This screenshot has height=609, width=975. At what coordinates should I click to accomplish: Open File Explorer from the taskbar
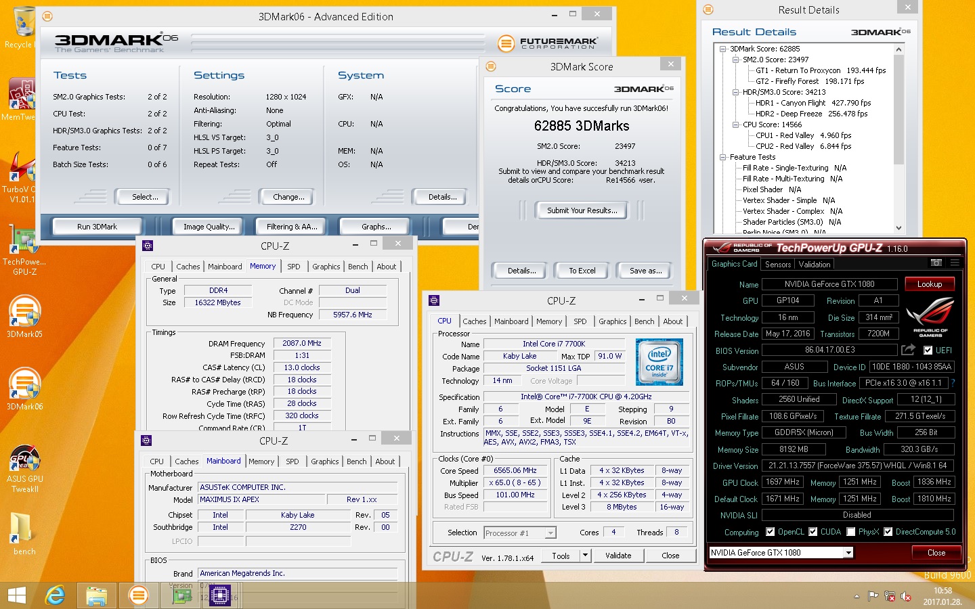pos(96,595)
